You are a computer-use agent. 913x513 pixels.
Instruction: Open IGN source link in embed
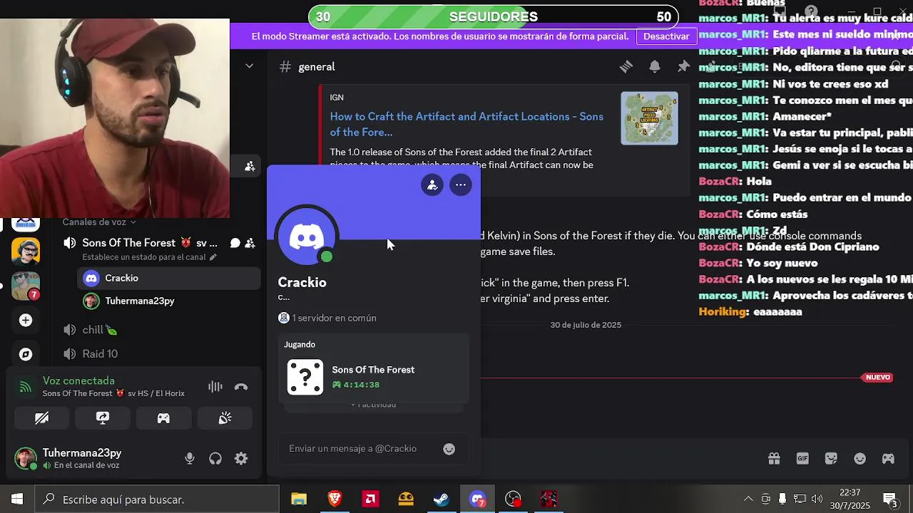point(337,98)
